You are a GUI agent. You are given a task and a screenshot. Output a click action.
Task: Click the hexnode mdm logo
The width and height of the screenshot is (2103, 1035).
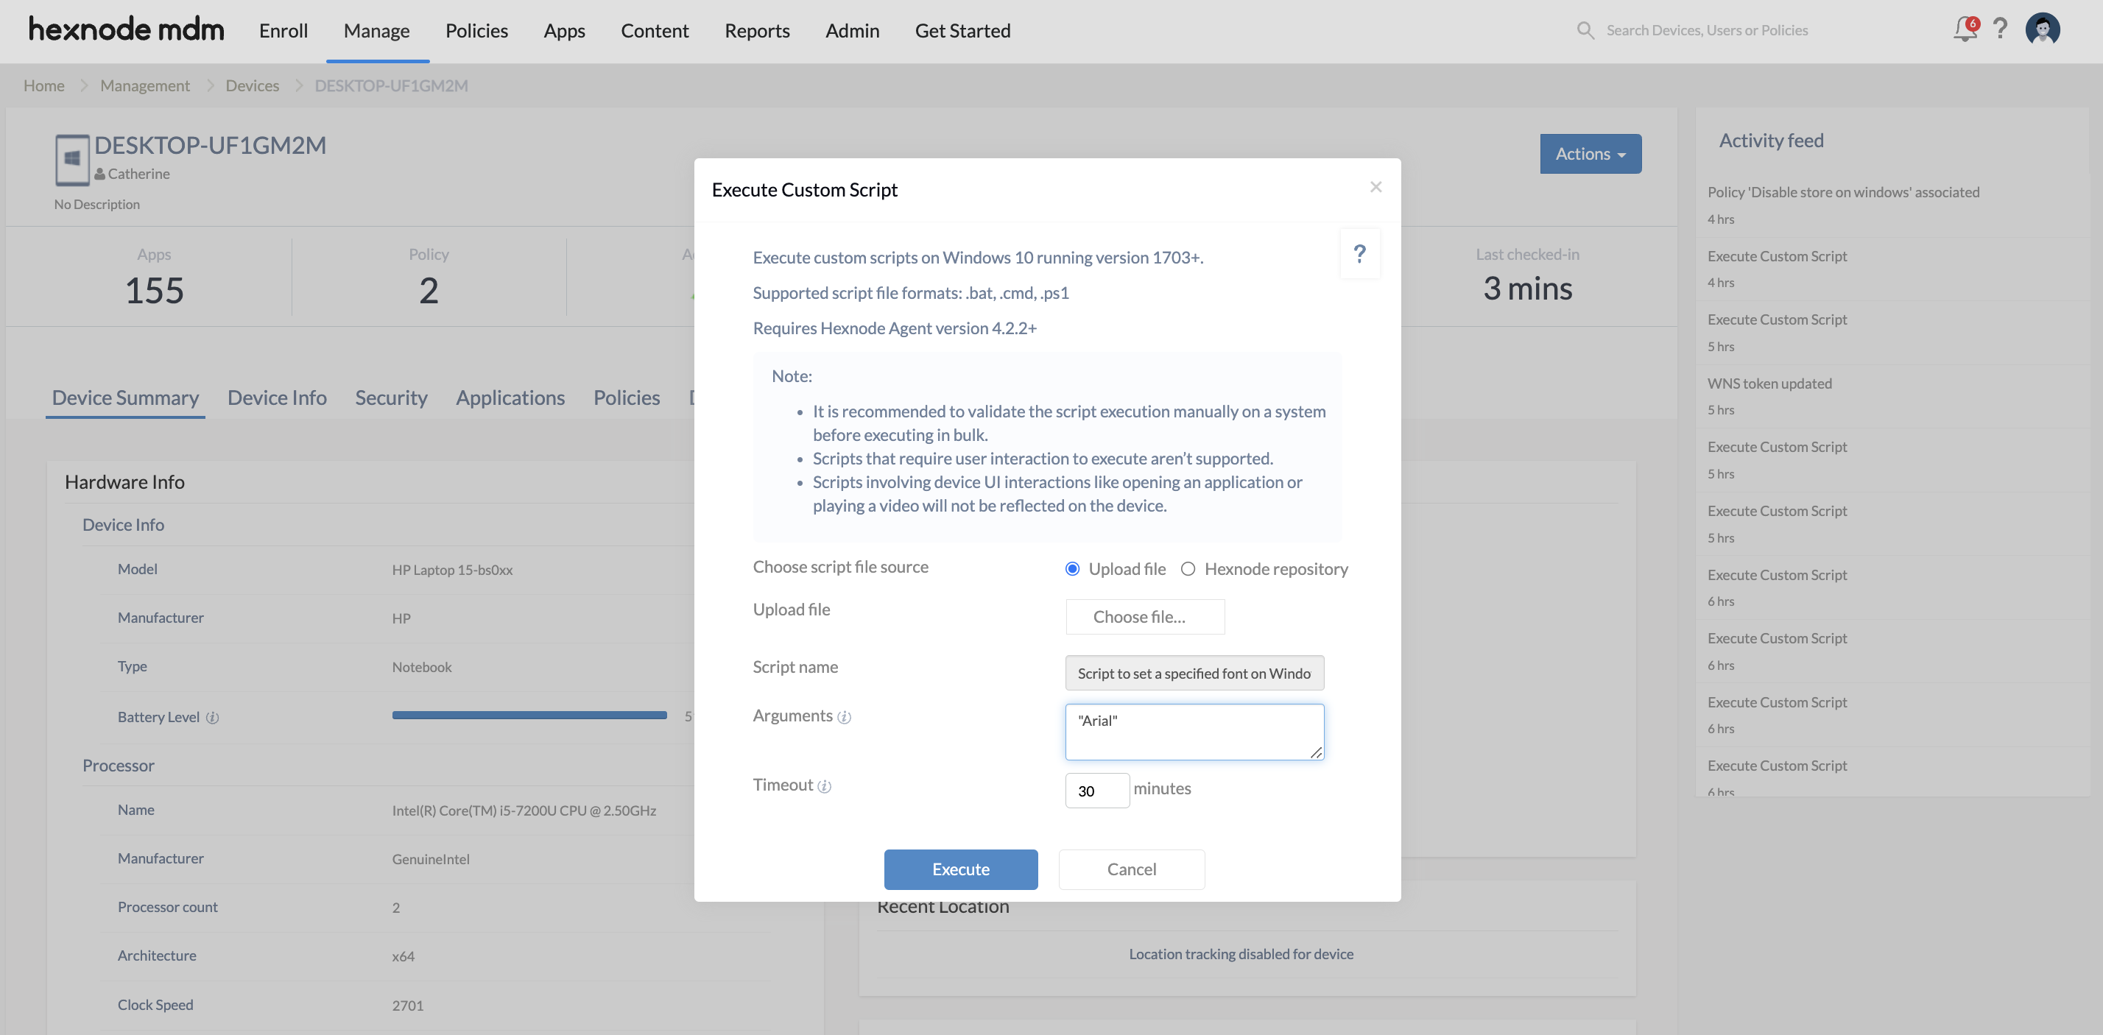[127, 30]
